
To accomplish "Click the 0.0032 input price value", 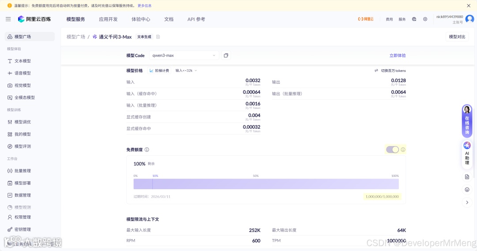I will [253, 80].
